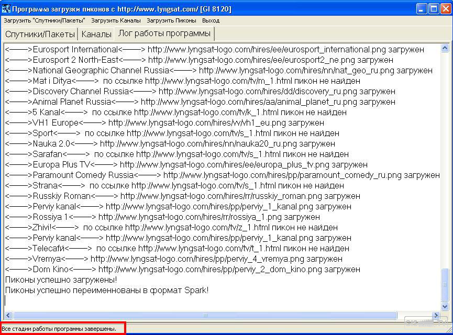453x335 pixels.
Task: Open the Загрузить Пиконы menu
Action: [171, 20]
